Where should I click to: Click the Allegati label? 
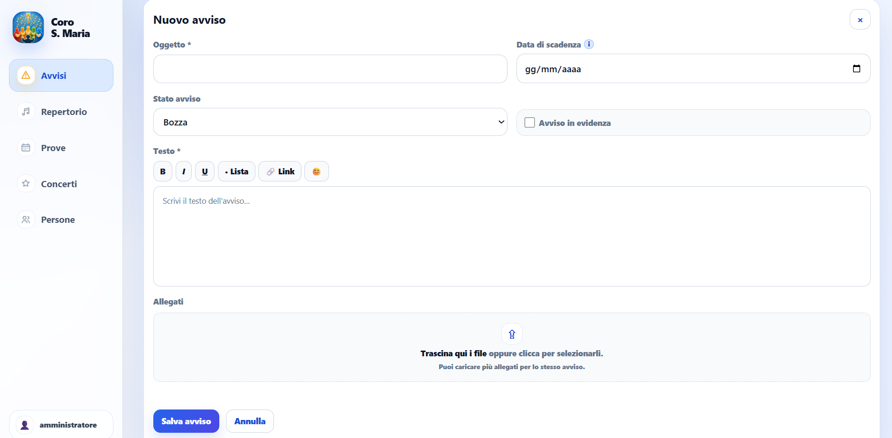[168, 302]
